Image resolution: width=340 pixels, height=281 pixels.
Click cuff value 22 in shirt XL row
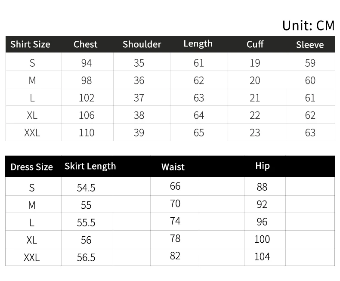(x=255, y=115)
